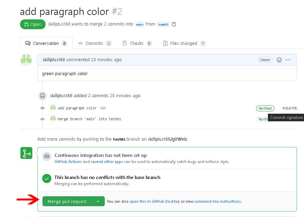View command line instructions link
304x217 pixels.
tap(218, 201)
